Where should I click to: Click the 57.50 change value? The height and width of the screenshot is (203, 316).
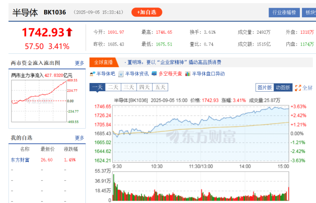coord(34,47)
